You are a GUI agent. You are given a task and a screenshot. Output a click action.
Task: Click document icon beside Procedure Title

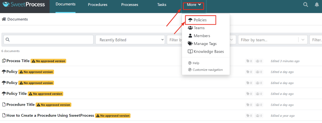[4, 104]
